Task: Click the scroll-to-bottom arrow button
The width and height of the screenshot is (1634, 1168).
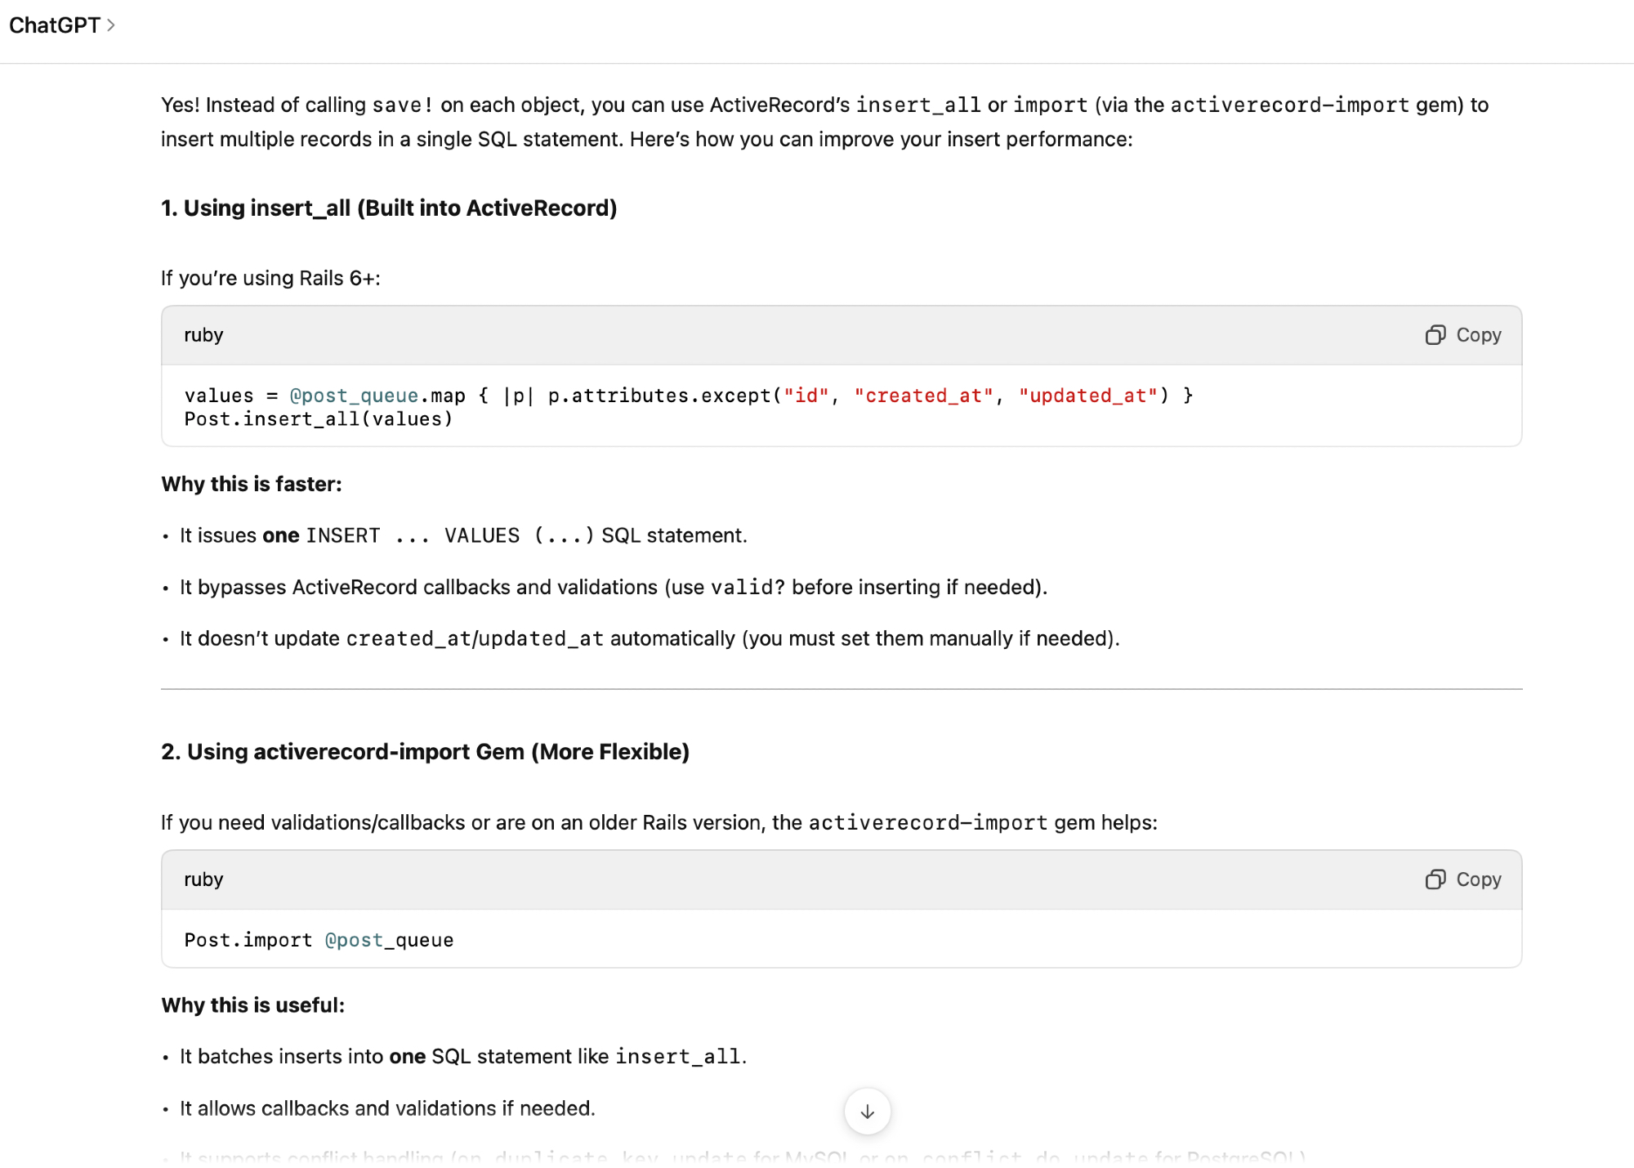Action: point(867,1112)
